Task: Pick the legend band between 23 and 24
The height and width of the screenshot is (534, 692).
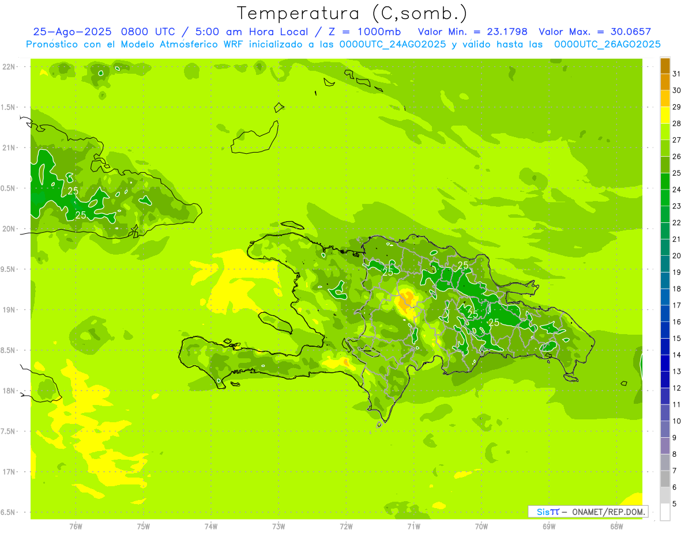Action: tap(665, 198)
